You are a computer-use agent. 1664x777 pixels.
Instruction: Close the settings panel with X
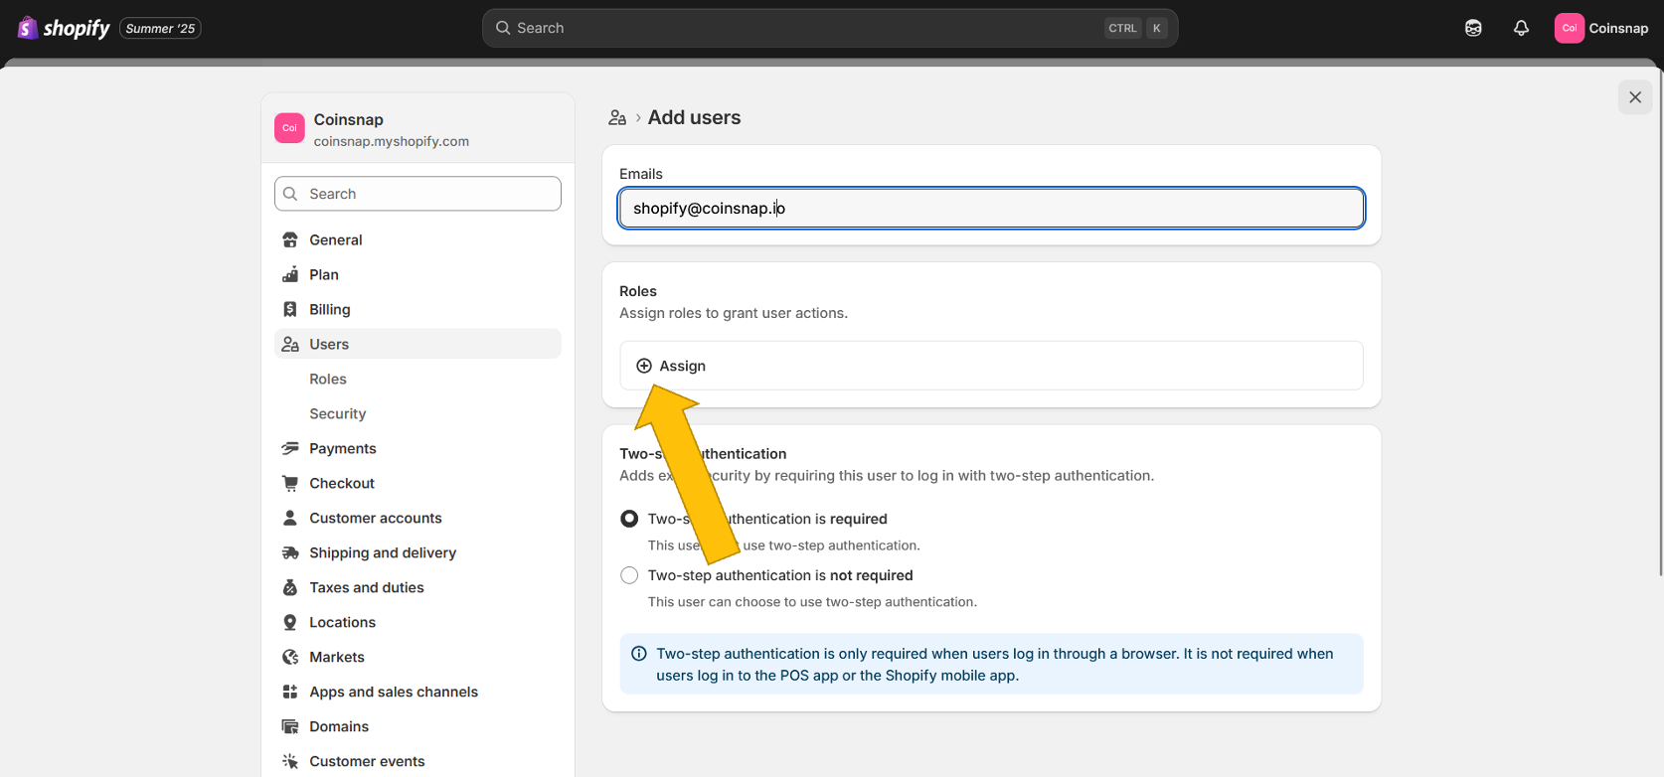[1635, 97]
